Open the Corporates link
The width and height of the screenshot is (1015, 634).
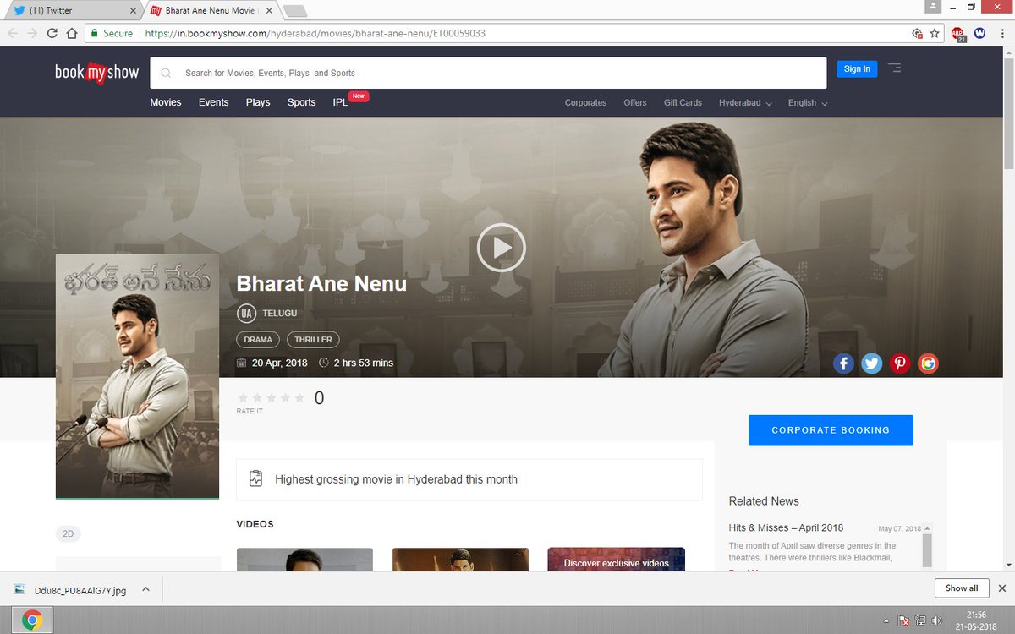click(585, 103)
